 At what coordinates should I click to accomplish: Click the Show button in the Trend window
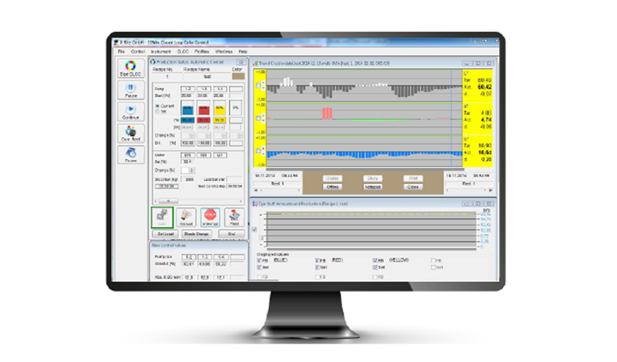pyautogui.click(x=373, y=178)
